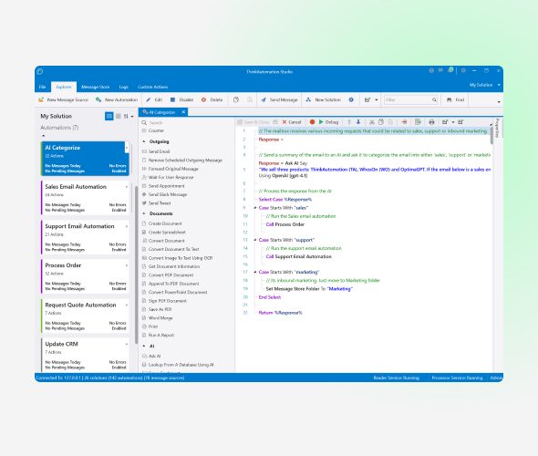This screenshot has height=456, width=538.
Task: Click the red breakpoint circle icon
Action: (x=312, y=122)
